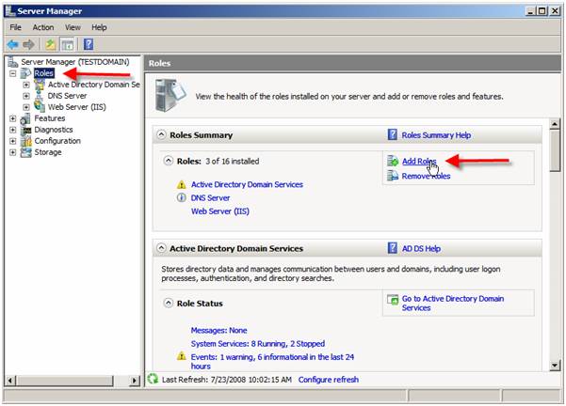566x406 pixels.
Task: Click the warning icon beside Events line
Action: 181,356
